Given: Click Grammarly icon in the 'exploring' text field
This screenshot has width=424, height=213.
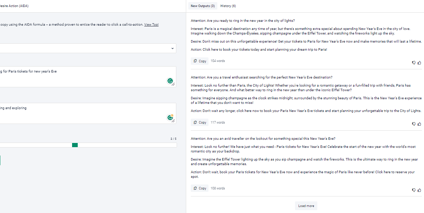Looking at the screenshot, I should [170, 118].
